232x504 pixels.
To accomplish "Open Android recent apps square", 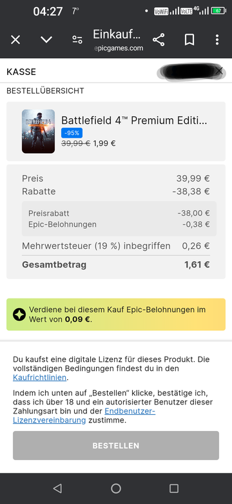I will click(x=174, y=488).
